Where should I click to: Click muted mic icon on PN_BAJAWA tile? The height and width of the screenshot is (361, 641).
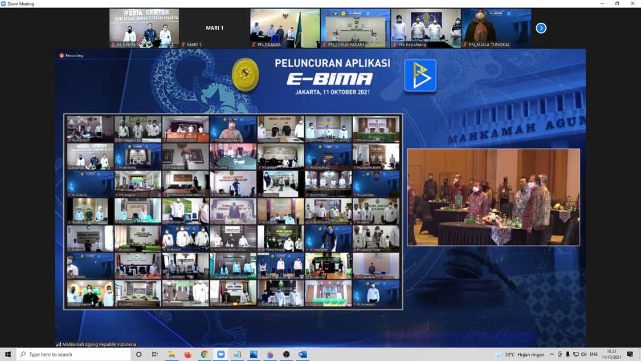[254, 44]
